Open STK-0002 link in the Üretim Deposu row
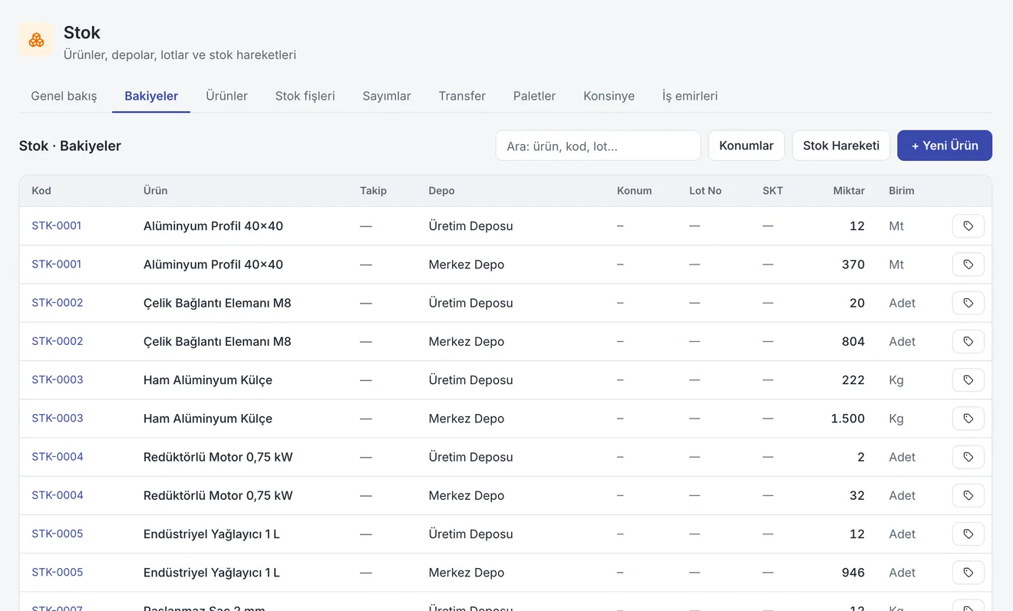Screen dimensions: 1013x611 pyautogui.click(x=57, y=303)
